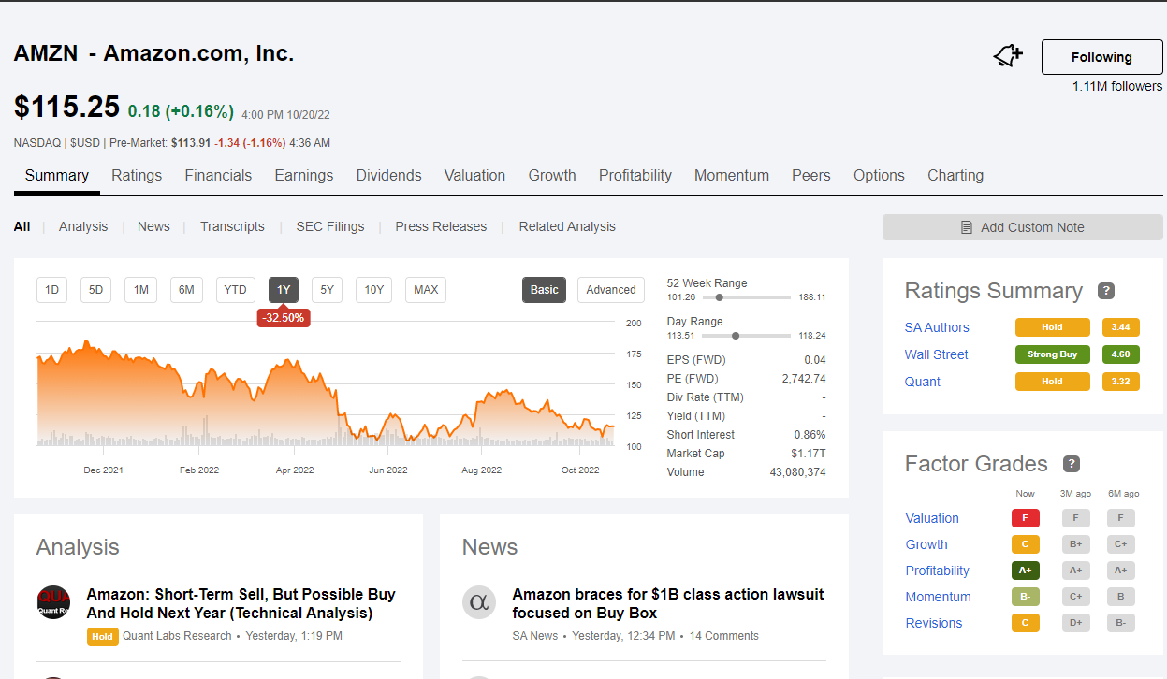Open the Wall Street ratings link
The width and height of the screenshot is (1167, 679).
point(936,354)
